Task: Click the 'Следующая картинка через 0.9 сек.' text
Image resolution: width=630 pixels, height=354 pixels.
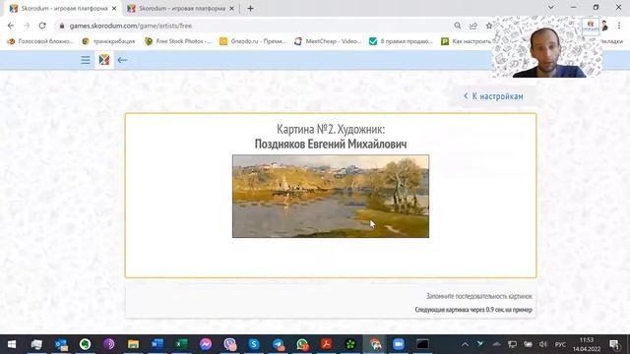Action: tap(473, 310)
